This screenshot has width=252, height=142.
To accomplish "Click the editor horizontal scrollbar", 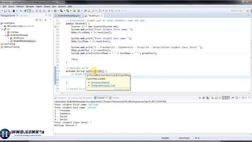I will pos(155,93).
